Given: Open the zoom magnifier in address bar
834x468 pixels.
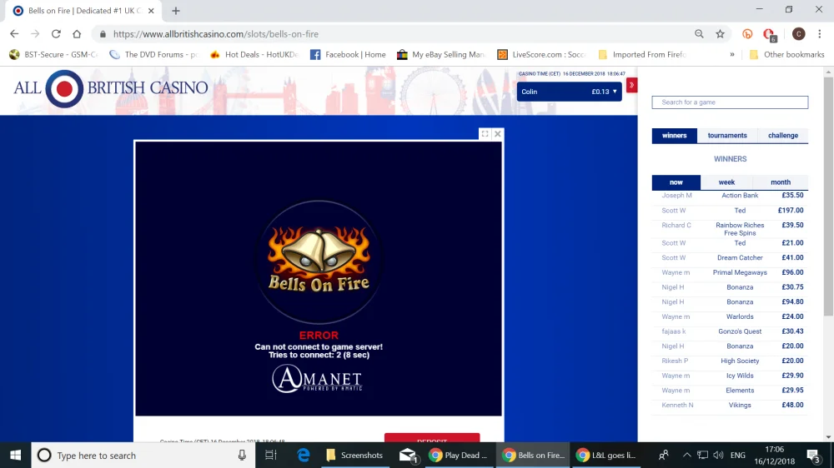Looking at the screenshot, I should point(699,33).
